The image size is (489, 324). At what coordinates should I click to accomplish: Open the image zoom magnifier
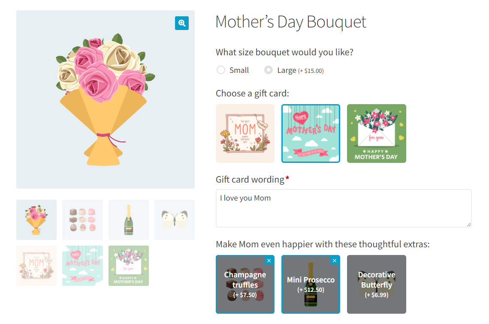tap(181, 23)
